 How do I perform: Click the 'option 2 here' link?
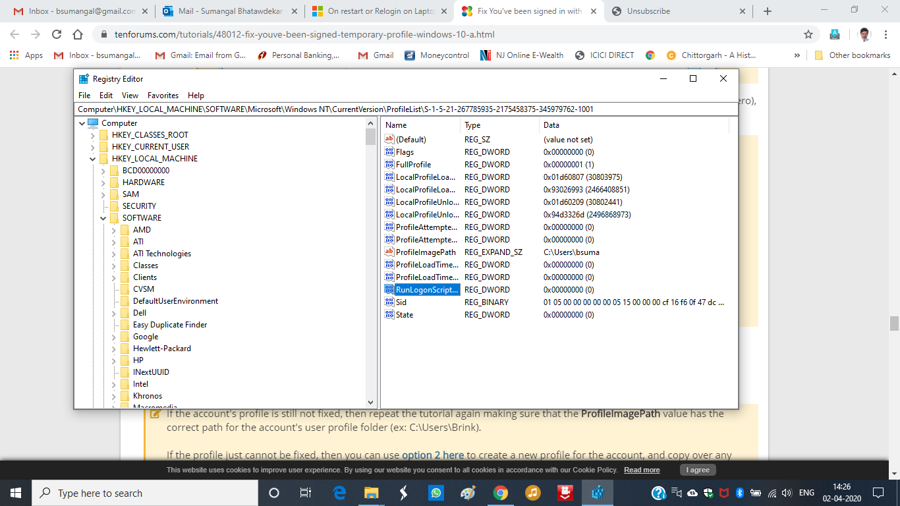pos(433,455)
